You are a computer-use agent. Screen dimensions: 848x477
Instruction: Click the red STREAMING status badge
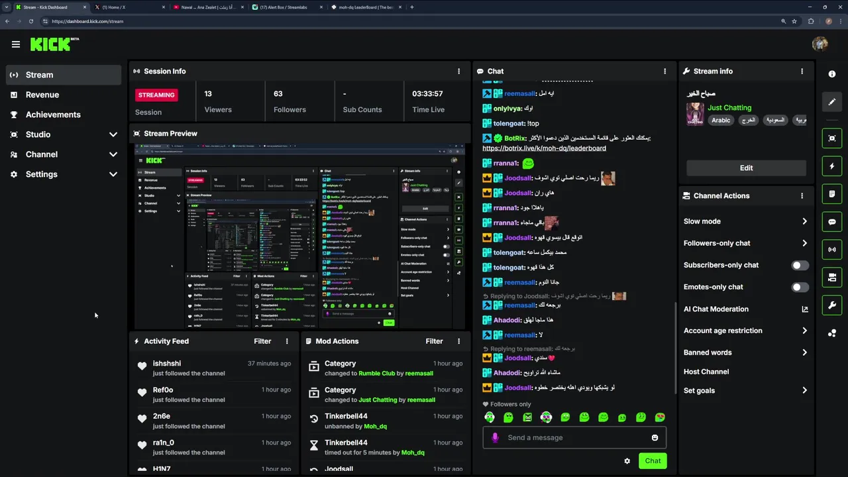pos(156,95)
